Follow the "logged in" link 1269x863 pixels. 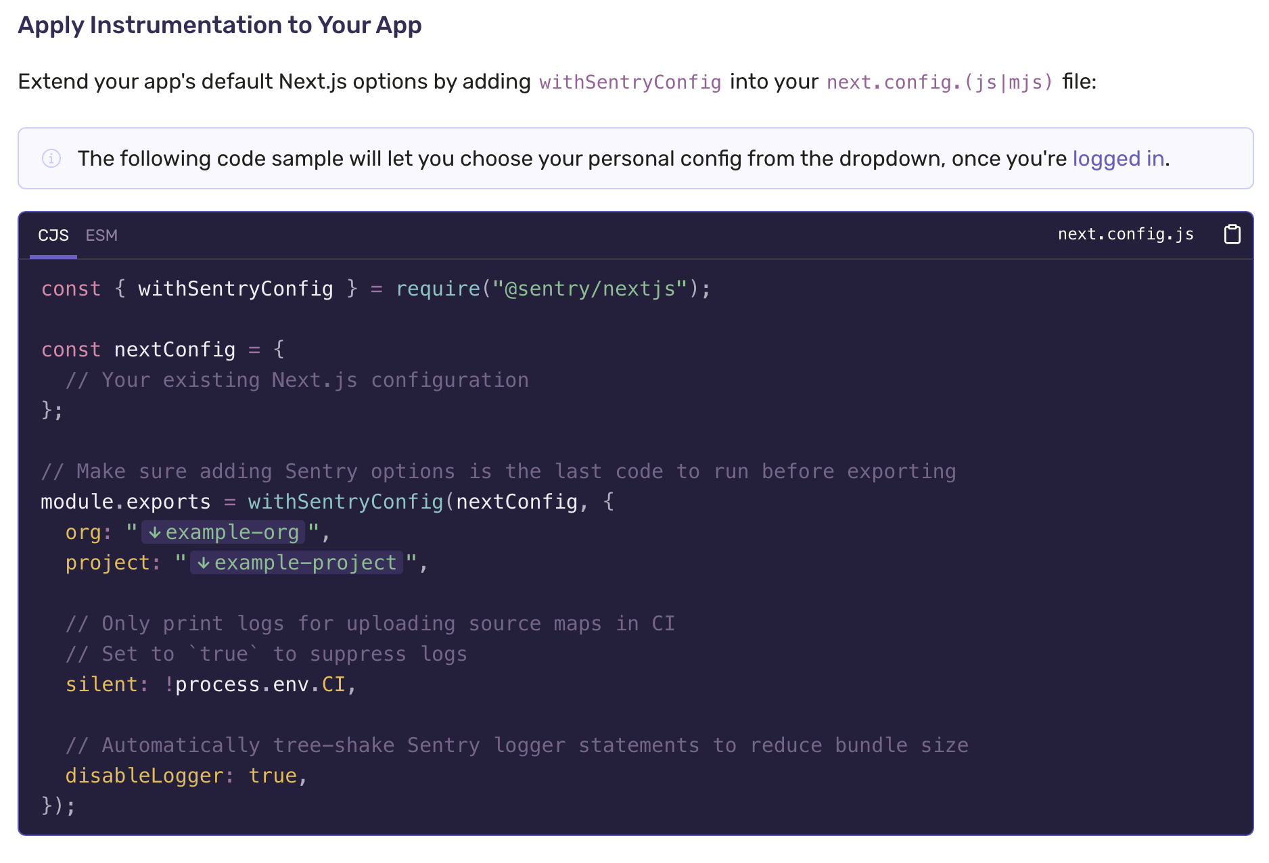click(x=1118, y=158)
